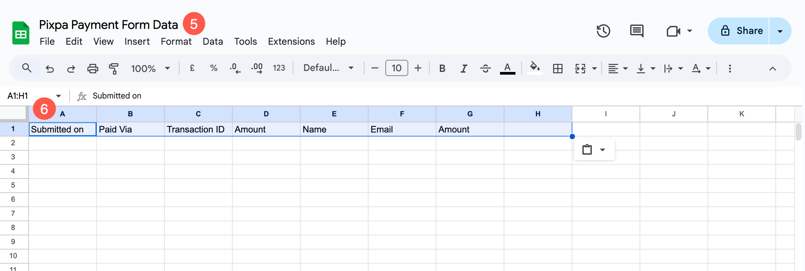Select cell containing Email
Image resolution: width=805 pixels, height=271 pixels.
coord(402,129)
